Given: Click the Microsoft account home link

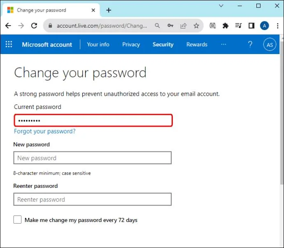Looking at the screenshot, I should click(47, 45).
